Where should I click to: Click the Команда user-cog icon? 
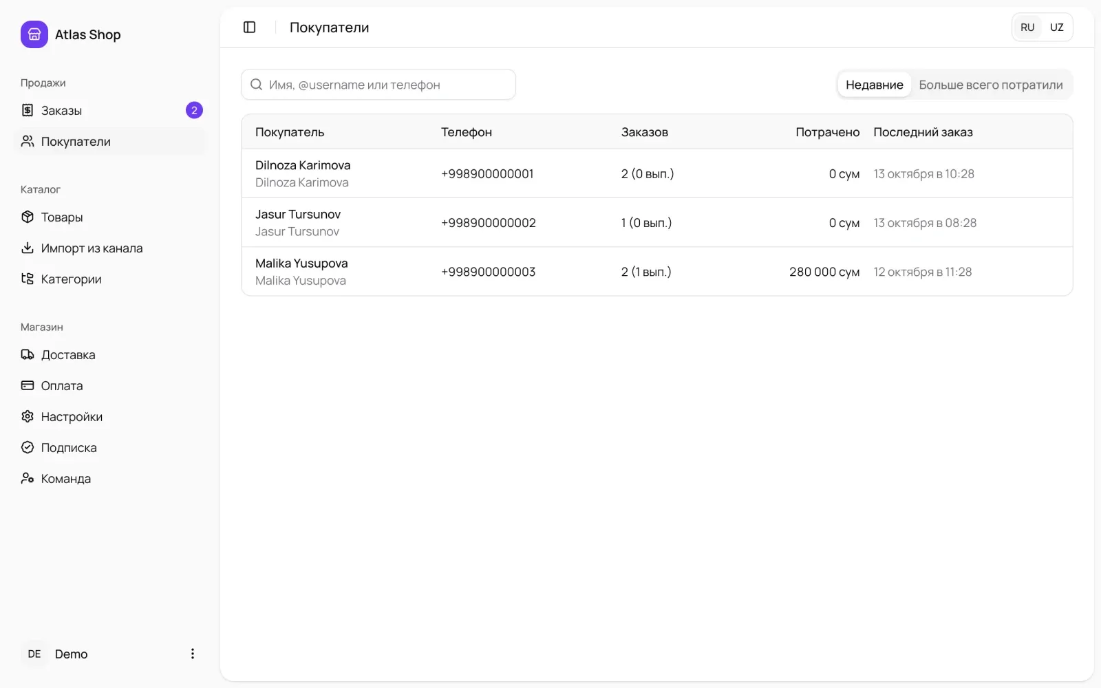click(x=28, y=478)
